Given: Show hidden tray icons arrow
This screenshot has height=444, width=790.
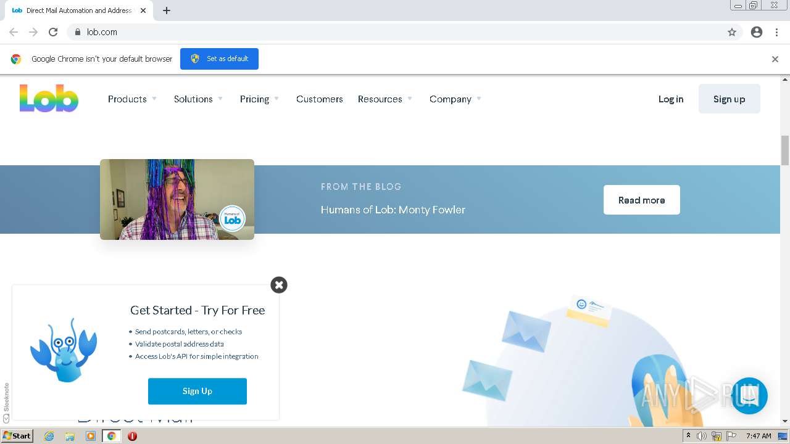Looking at the screenshot, I should [688, 436].
